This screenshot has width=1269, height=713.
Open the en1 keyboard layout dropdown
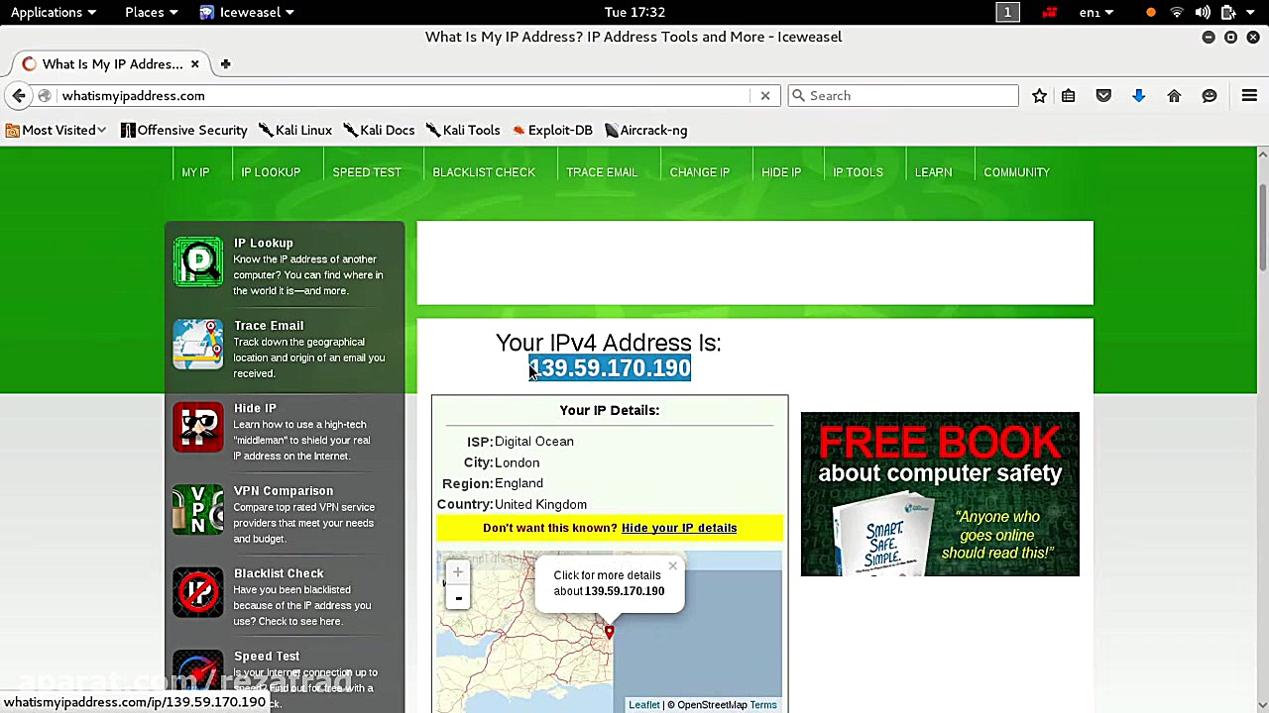[1096, 12]
